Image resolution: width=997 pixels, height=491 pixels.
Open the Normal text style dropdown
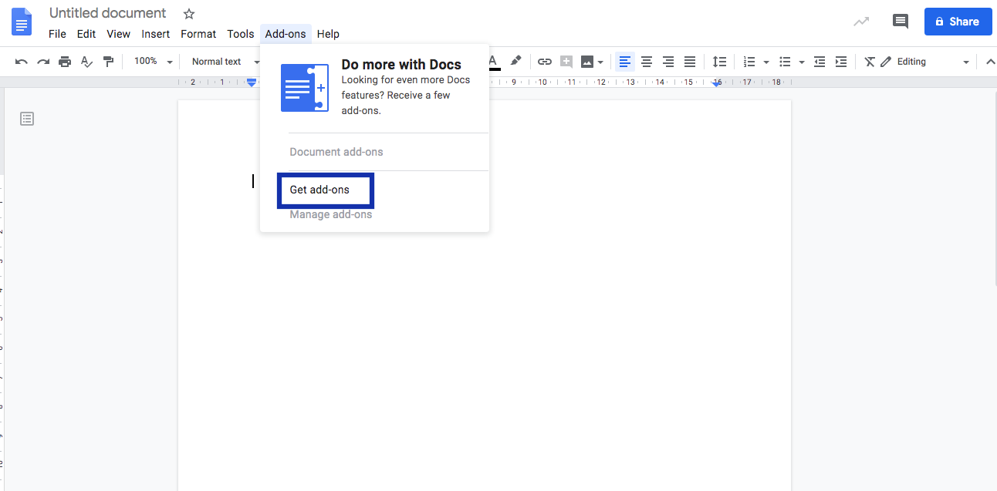tap(225, 62)
